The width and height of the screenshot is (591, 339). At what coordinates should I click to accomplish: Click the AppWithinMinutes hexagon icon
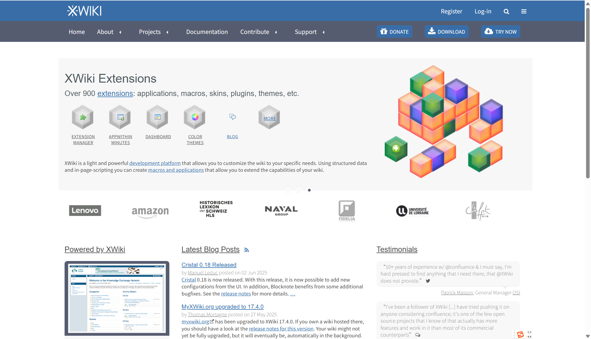coord(120,117)
